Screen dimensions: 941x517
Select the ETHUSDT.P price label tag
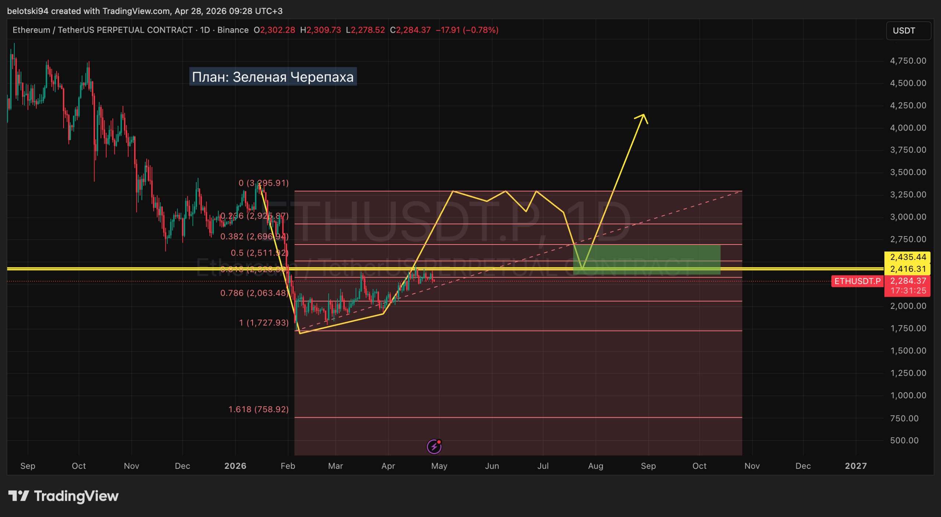pos(858,281)
